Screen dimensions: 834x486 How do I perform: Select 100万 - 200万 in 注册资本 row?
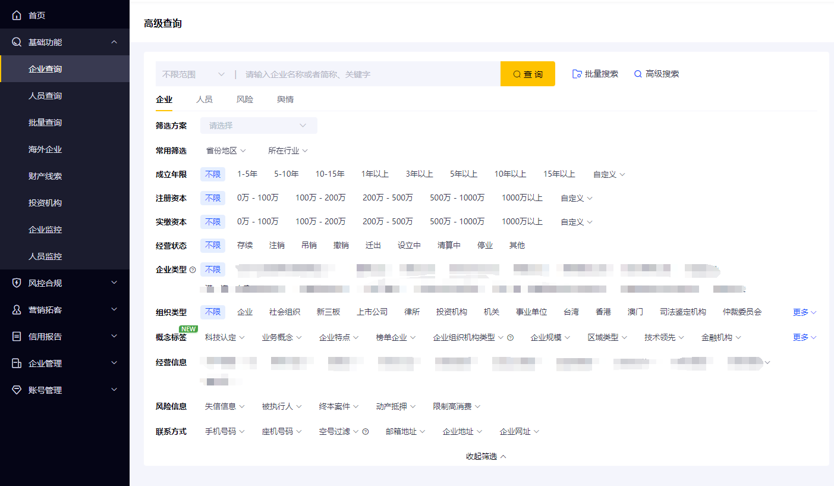(x=320, y=198)
